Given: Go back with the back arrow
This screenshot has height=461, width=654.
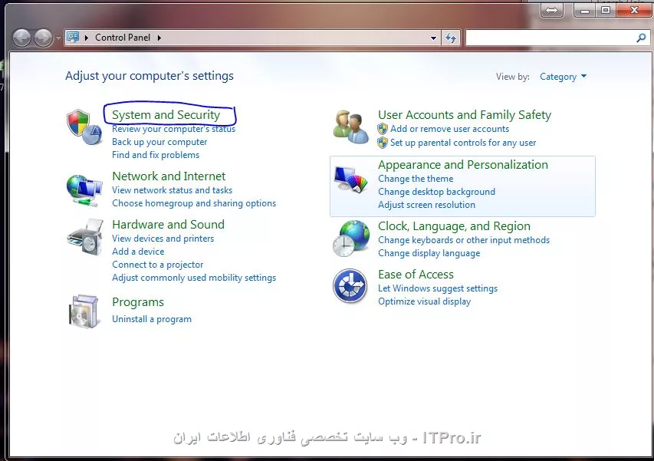Looking at the screenshot, I should (21, 38).
